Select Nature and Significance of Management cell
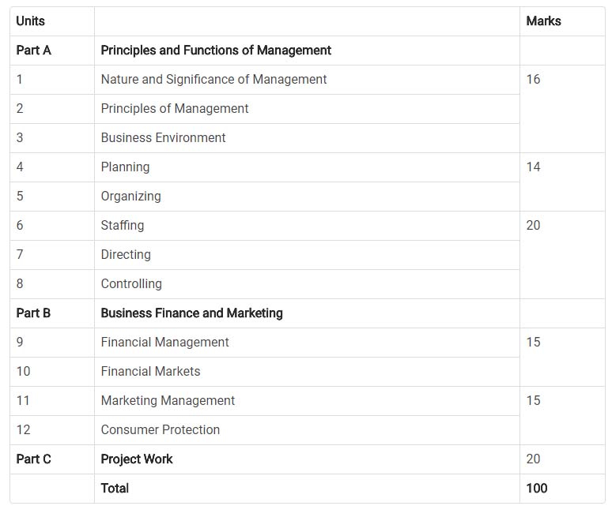Image resolution: width=612 pixels, height=517 pixels. pos(213,80)
